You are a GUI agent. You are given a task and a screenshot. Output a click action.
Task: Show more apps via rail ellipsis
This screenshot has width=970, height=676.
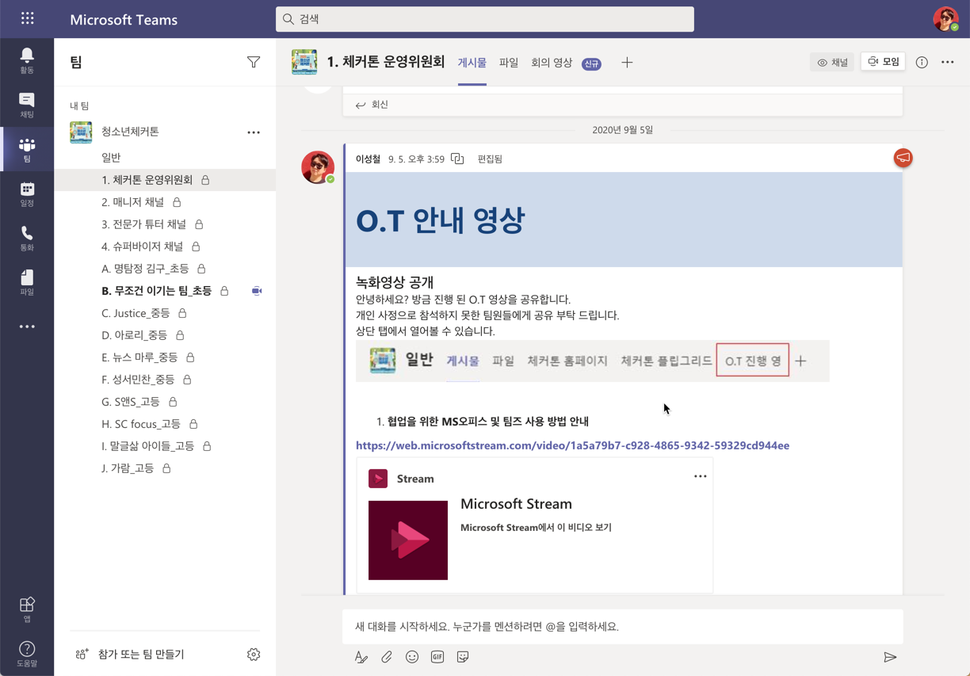(x=27, y=327)
